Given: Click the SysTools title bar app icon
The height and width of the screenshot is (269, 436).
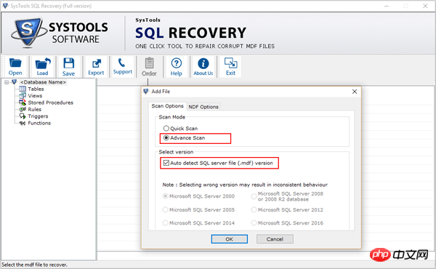Looking at the screenshot, I should 5,6.
